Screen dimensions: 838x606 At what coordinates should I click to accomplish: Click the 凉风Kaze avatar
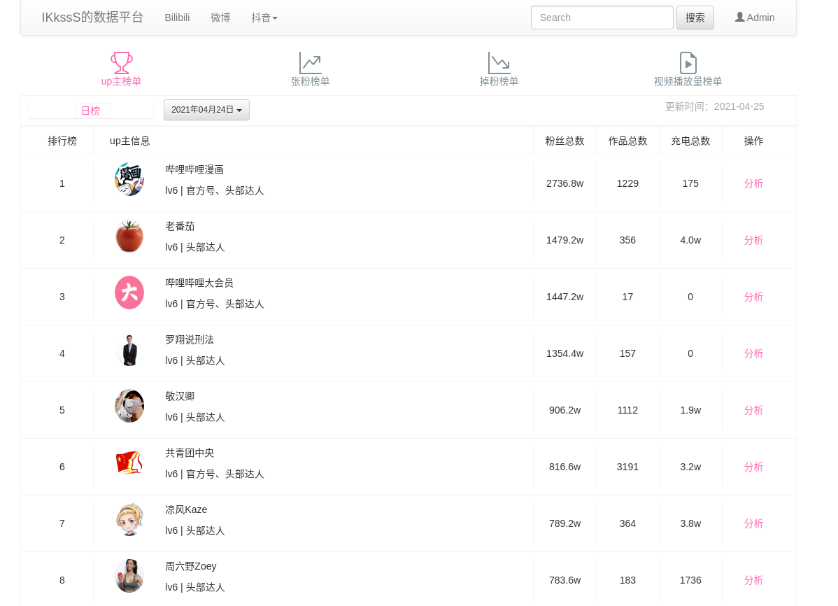coord(129,519)
